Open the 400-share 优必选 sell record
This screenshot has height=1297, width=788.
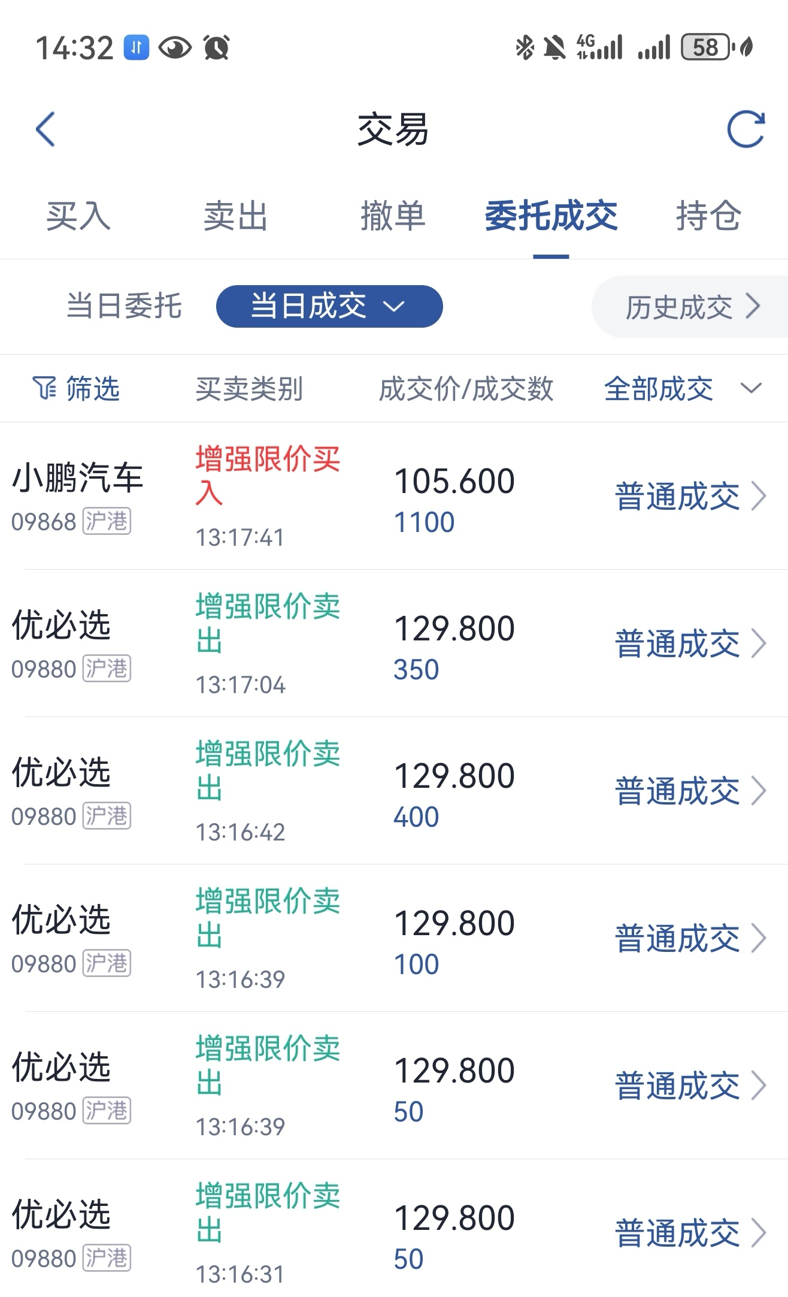tap(394, 790)
